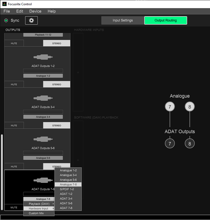Mute ADAT Outputs 7-8
210x220 pixels.
[x=14, y=207]
